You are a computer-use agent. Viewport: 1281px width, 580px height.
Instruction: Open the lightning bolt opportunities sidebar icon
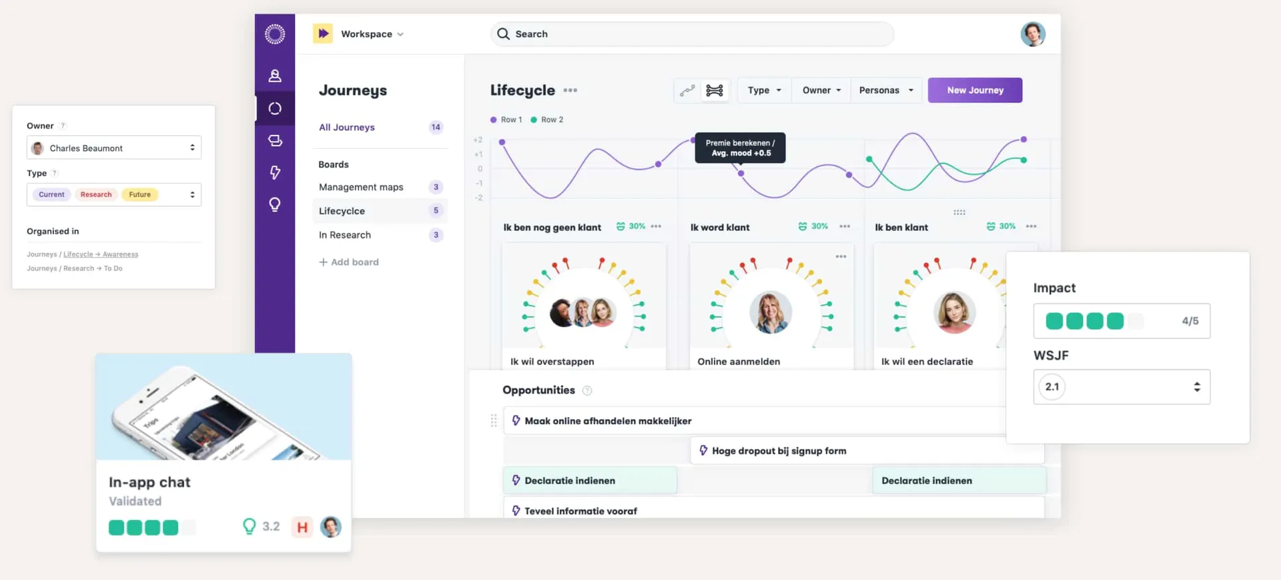(275, 172)
